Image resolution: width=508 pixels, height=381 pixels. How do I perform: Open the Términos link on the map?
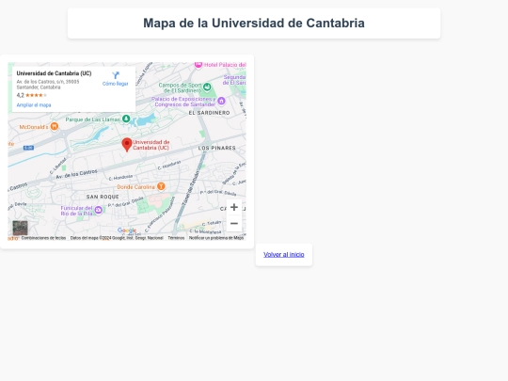click(x=176, y=238)
